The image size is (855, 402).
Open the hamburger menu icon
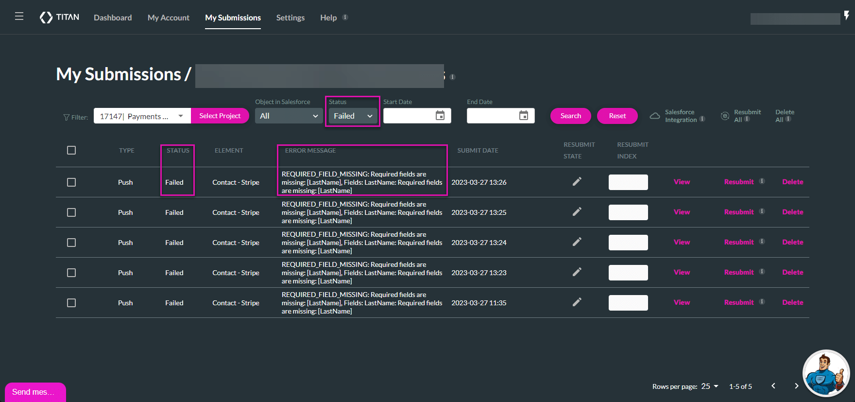click(x=19, y=17)
